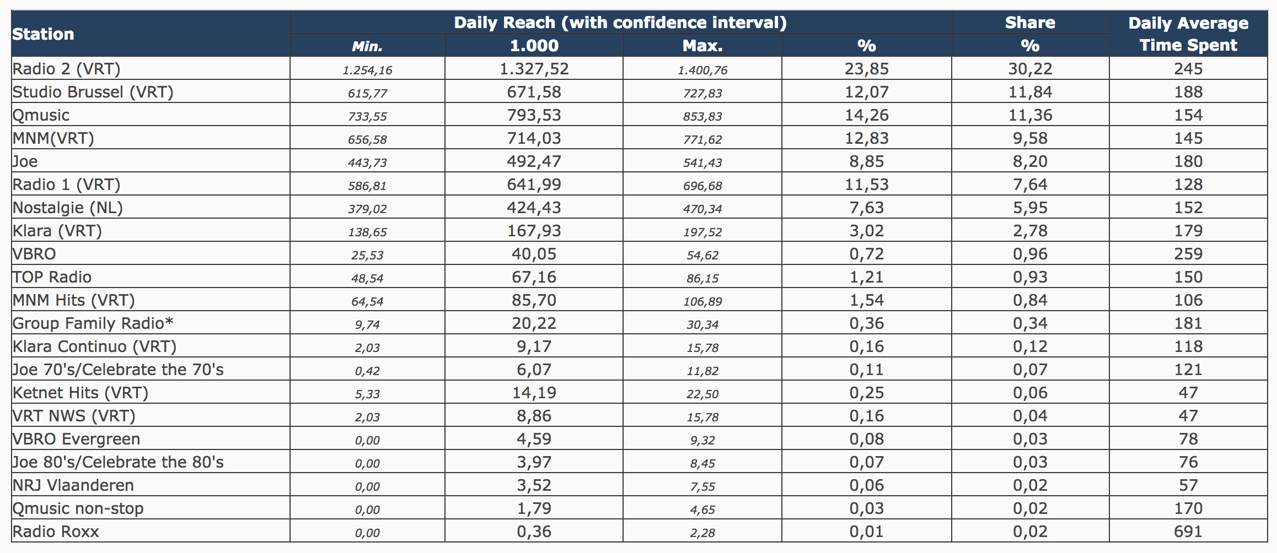Select the Max. column subheader
The height and width of the screenshot is (553, 1277).
702,46
